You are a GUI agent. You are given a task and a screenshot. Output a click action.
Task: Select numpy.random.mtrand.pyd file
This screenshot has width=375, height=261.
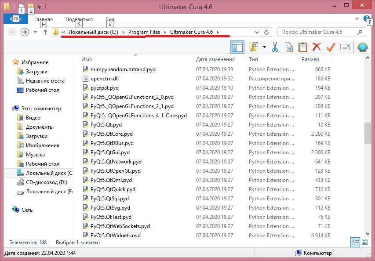coord(123,69)
